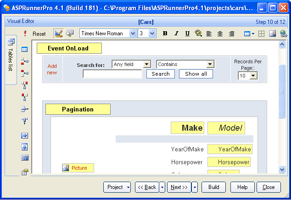Select the Model column header

click(226, 128)
